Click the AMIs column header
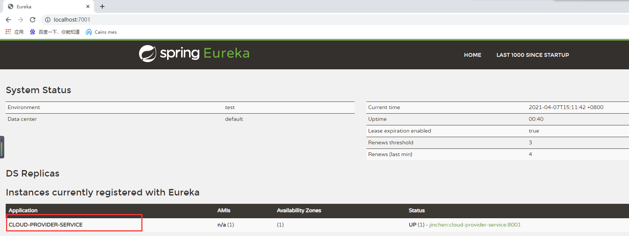This screenshot has height=236, width=629. [x=224, y=210]
